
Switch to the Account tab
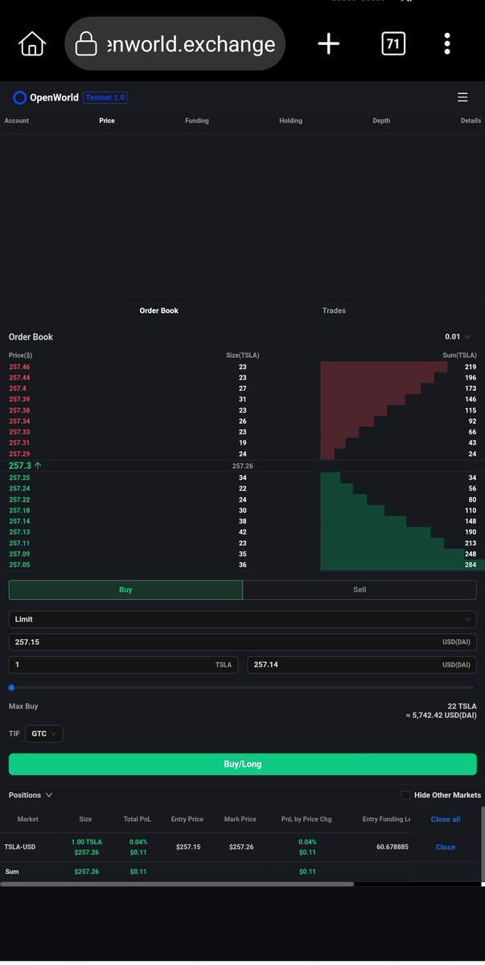tap(16, 121)
